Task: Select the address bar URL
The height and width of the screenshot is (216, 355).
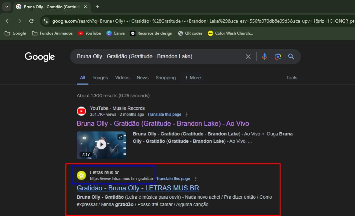Action: point(203,21)
